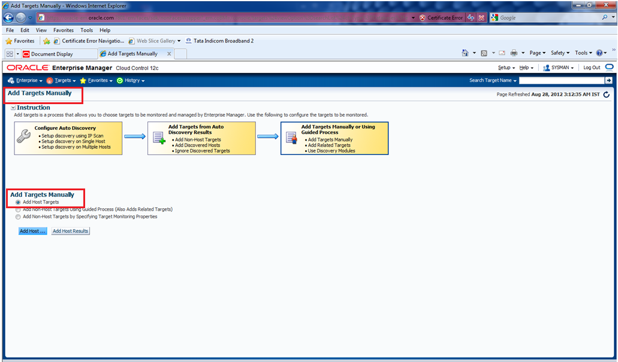The image size is (618, 362).
Task: Choose Add Non-Host Targets by Specifying Monitoring Properties
Action: (x=19, y=217)
